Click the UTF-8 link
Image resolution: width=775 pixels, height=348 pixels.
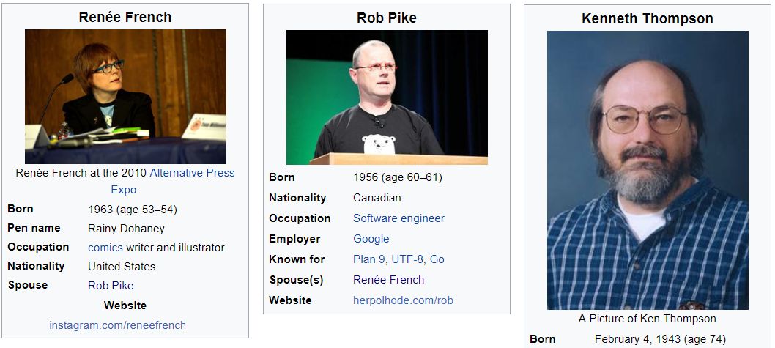click(408, 259)
